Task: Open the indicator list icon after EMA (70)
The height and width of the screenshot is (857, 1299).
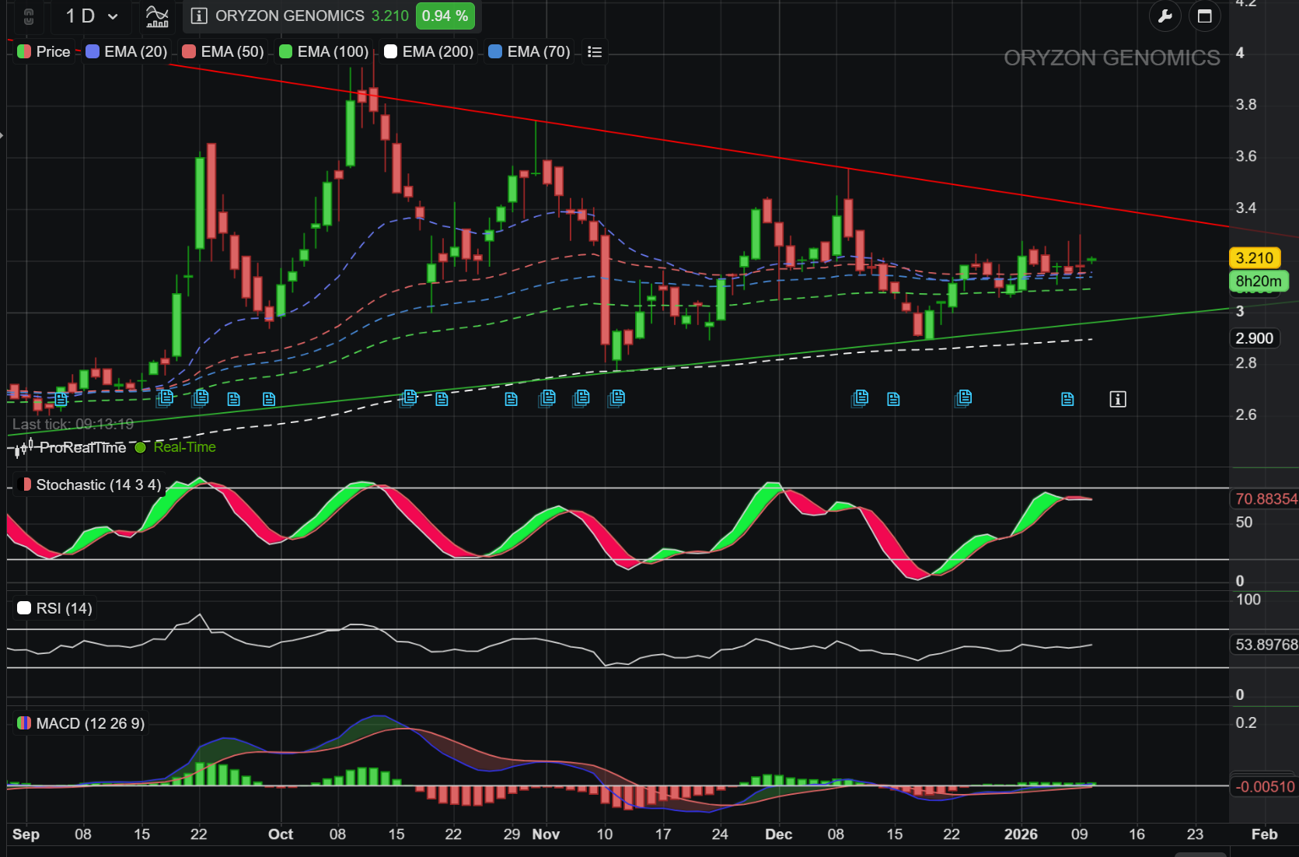Action: click(x=595, y=52)
